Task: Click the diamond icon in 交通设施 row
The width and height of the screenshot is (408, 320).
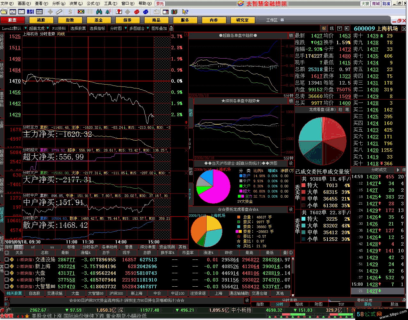Action: pos(12,260)
